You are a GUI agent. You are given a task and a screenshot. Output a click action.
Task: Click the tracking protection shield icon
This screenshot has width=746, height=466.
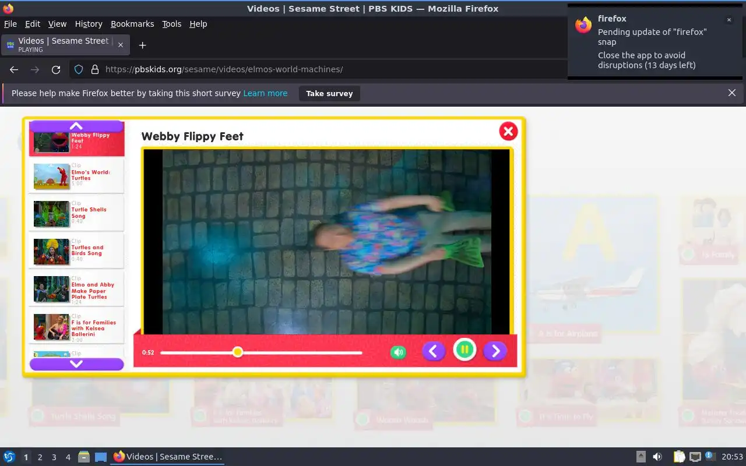[79, 69]
